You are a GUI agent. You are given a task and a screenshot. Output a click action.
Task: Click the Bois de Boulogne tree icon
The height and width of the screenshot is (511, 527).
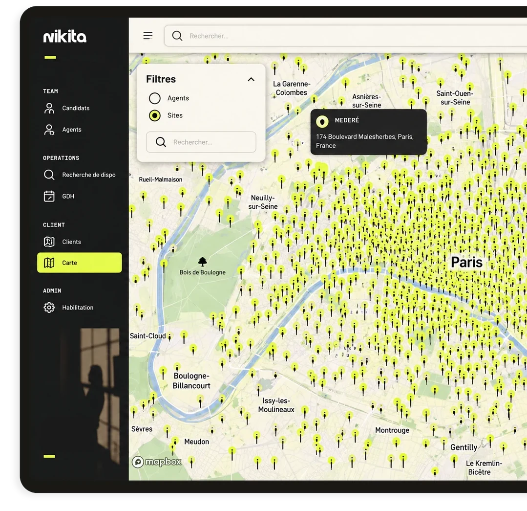tap(202, 262)
